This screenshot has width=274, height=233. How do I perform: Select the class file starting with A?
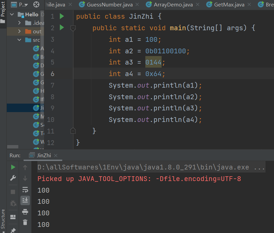pyautogui.click(x=38, y=49)
